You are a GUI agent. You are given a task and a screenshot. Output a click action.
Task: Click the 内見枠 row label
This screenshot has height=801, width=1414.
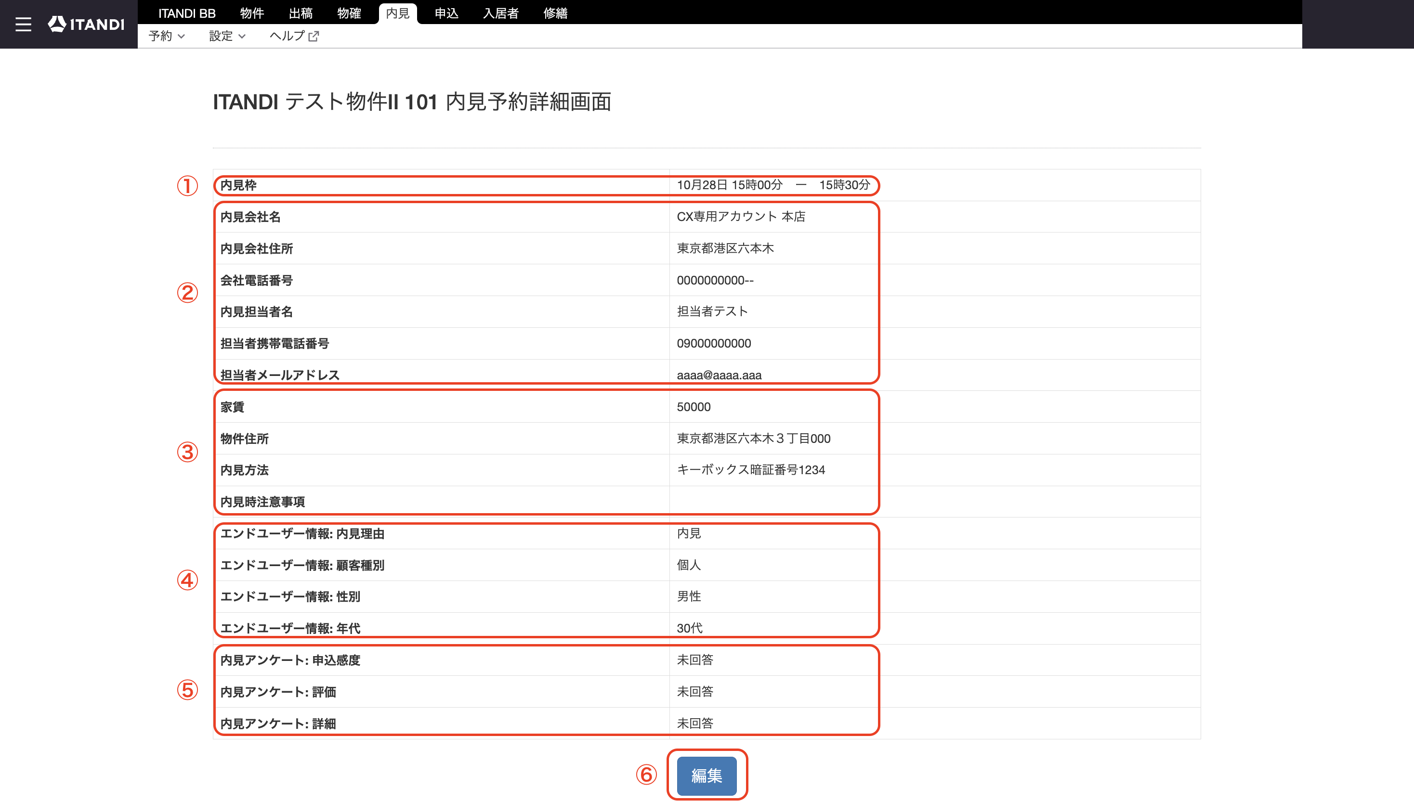point(238,185)
